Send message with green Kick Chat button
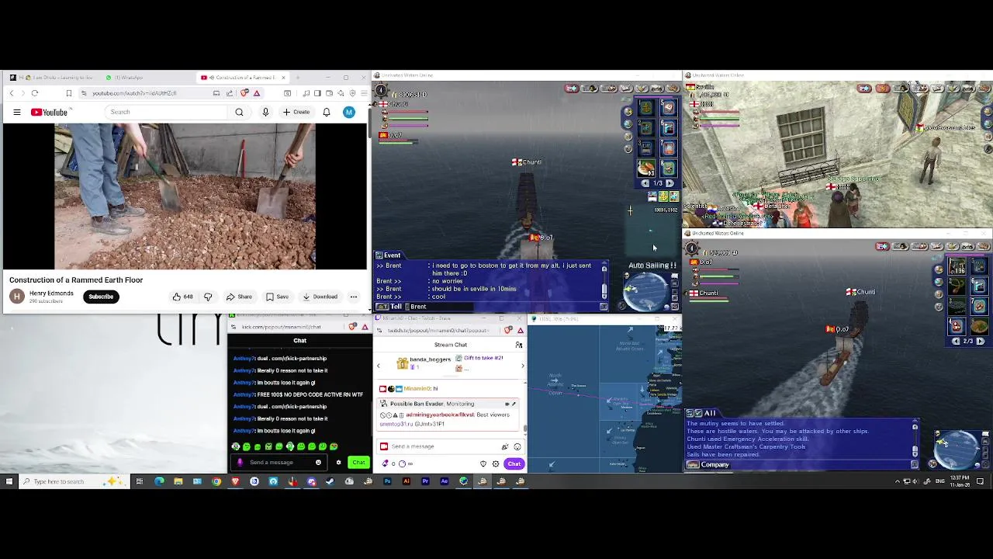993x559 pixels. tap(358, 463)
